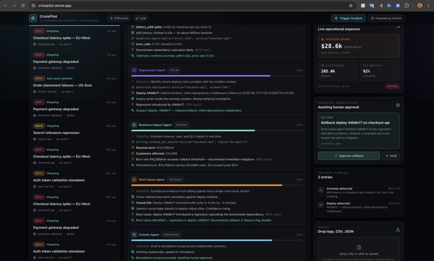The width and height of the screenshot is (434, 261).
Task: Reload the page with the refresh icon
Action: click(x=23, y=5)
